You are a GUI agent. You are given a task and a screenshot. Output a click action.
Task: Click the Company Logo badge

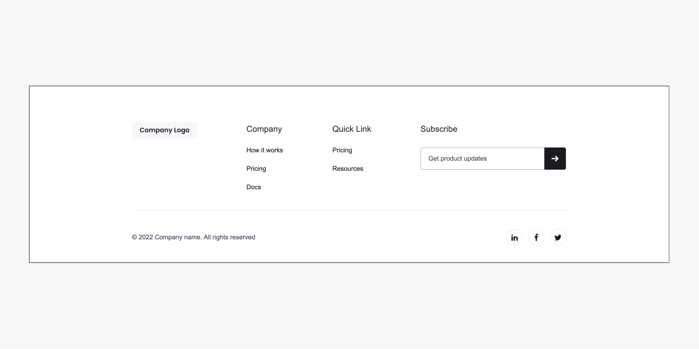[x=164, y=130]
